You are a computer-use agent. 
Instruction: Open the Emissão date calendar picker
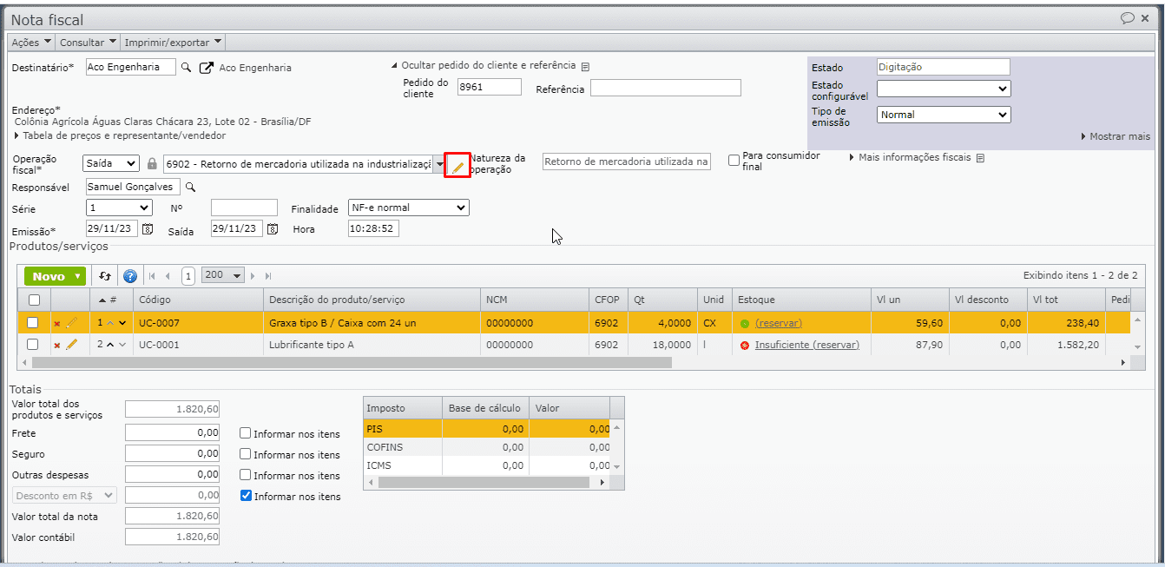pos(148,229)
